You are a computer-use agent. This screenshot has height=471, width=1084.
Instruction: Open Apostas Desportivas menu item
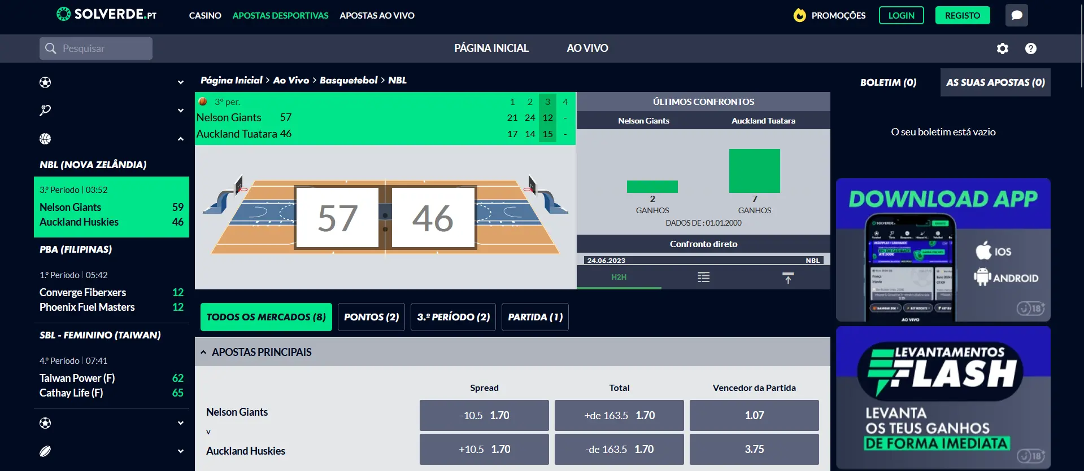click(x=280, y=16)
